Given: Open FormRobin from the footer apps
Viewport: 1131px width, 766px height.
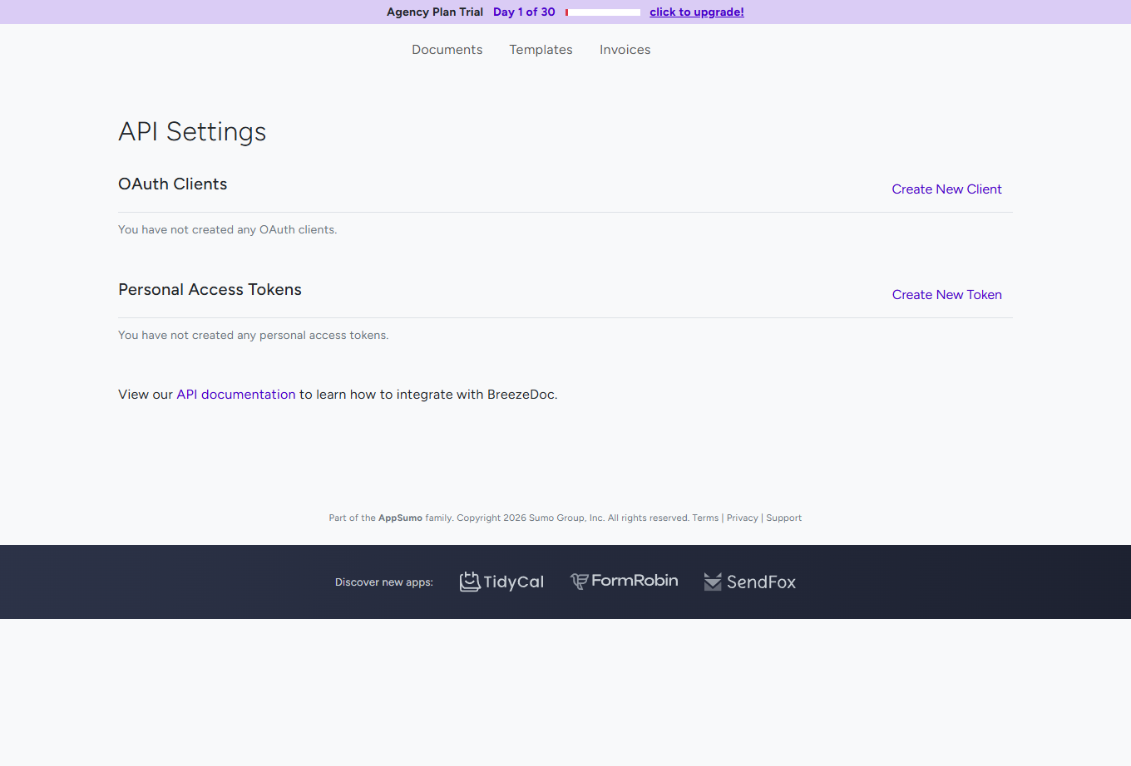Looking at the screenshot, I should click(624, 580).
